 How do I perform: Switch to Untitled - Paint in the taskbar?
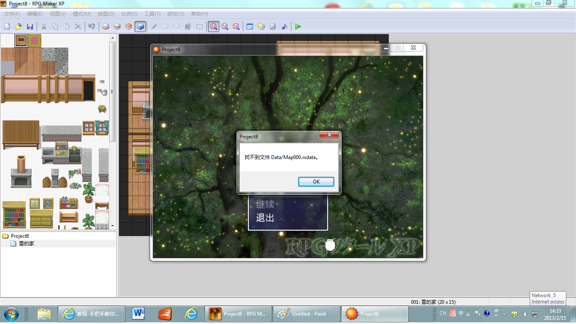tap(307, 314)
